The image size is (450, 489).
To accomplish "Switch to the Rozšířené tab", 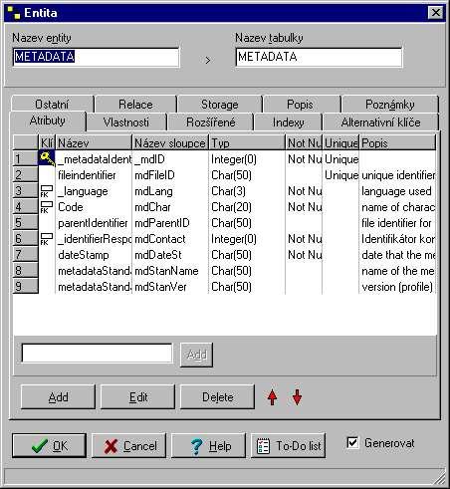I will coord(211,122).
